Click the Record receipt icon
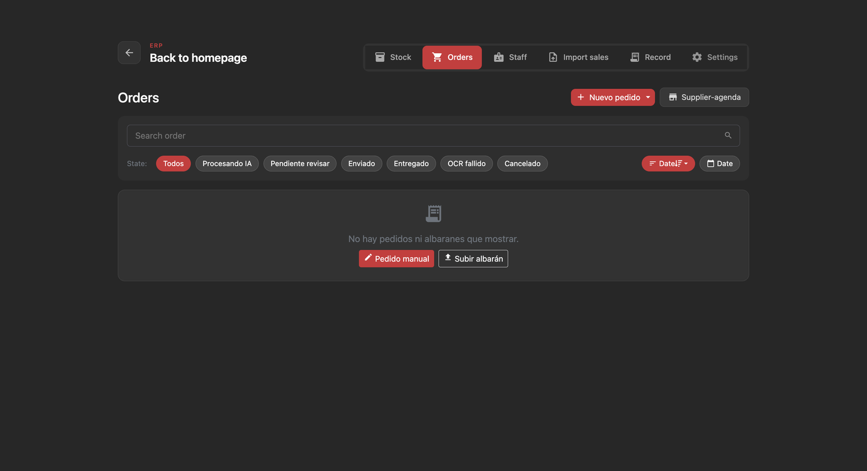Viewport: 867px width, 471px height. pyautogui.click(x=635, y=57)
